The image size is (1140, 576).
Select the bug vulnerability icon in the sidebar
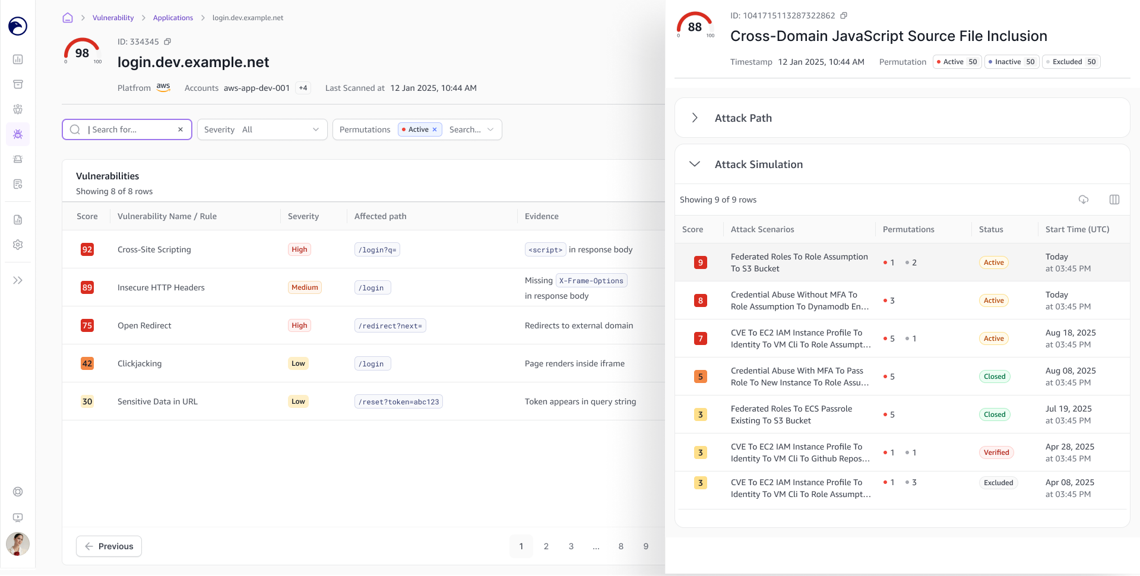pos(18,134)
